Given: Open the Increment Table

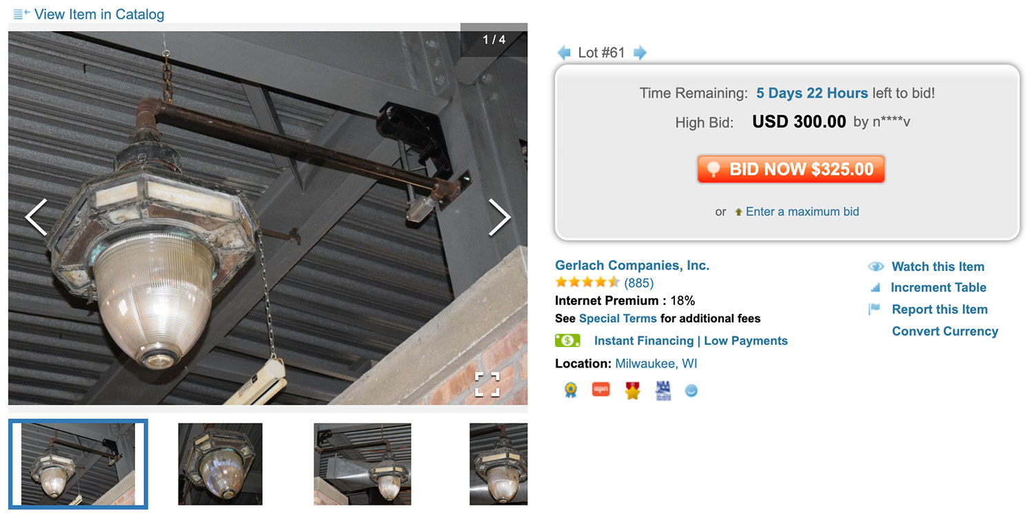Looking at the screenshot, I should [x=938, y=288].
